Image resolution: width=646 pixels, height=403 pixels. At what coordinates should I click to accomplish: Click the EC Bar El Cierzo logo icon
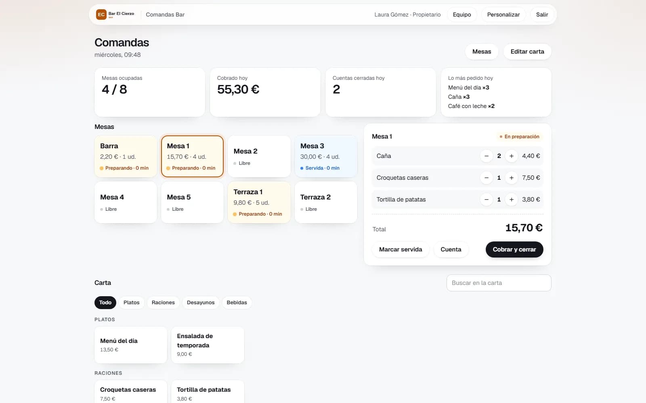click(101, 15)
